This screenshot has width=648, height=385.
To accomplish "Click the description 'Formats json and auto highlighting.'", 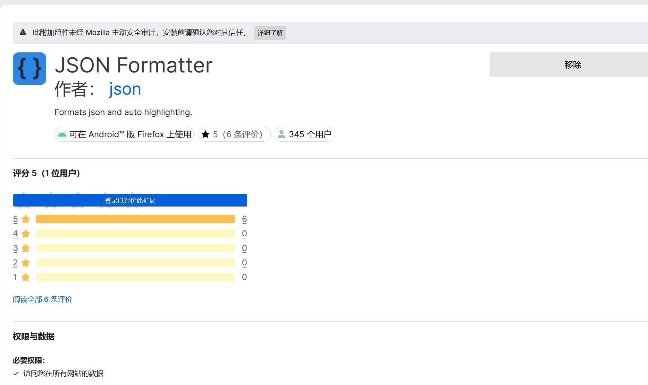I will tap(123, 112).
